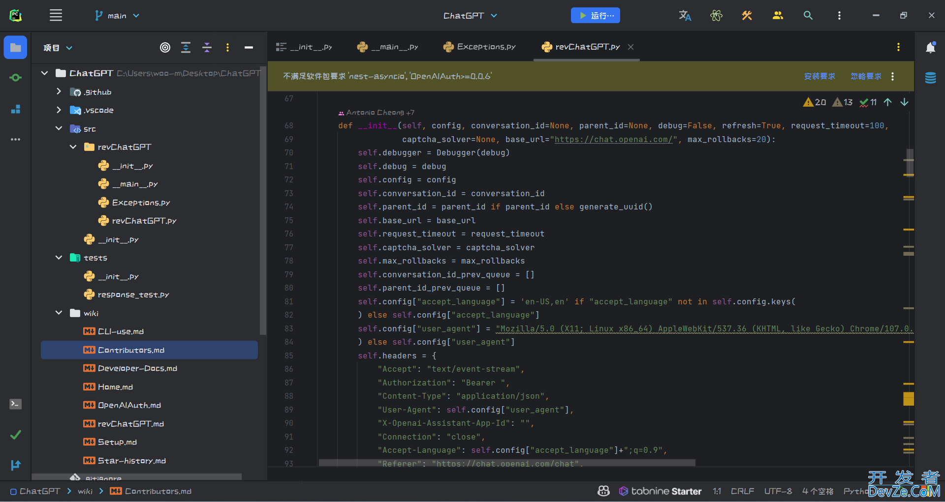Screen dimensions: 945x502
Task: Click project tree vertical scrollbar
Action: pyautogui.click(x=263, y=202)
